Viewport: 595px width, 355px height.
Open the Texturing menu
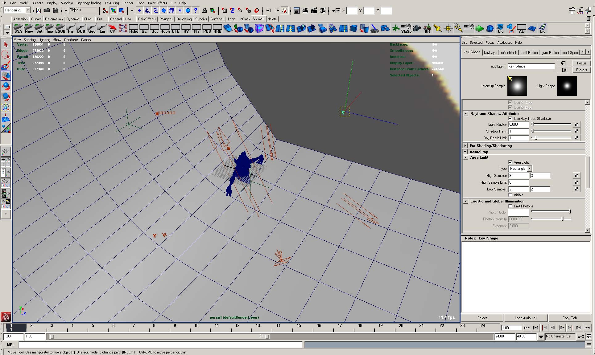coord(112,3)
